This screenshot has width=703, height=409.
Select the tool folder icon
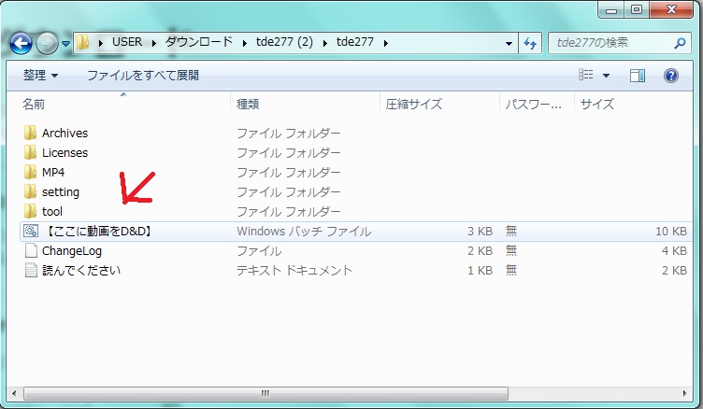click(x=31, y=211)
